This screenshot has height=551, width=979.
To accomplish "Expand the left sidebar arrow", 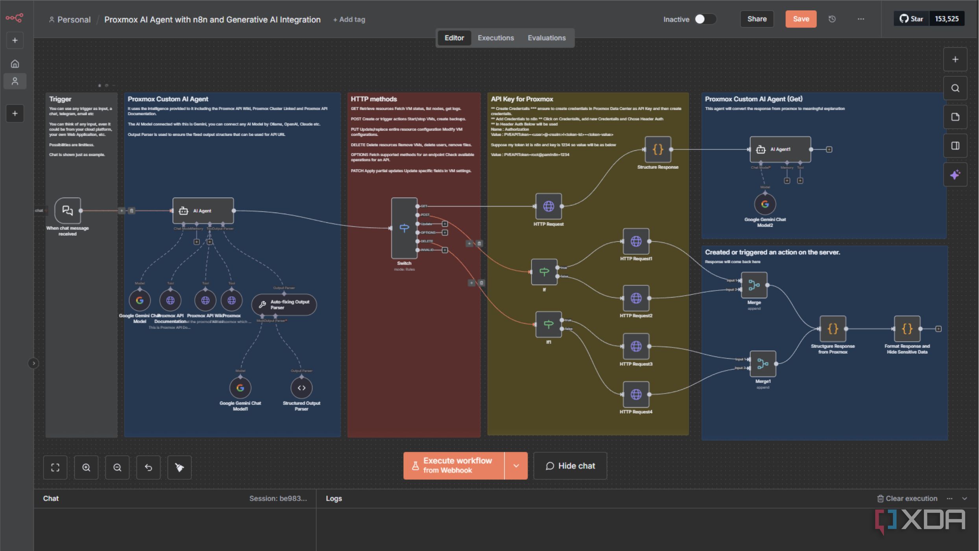I will pyautogui.click(x=33, y=363).
